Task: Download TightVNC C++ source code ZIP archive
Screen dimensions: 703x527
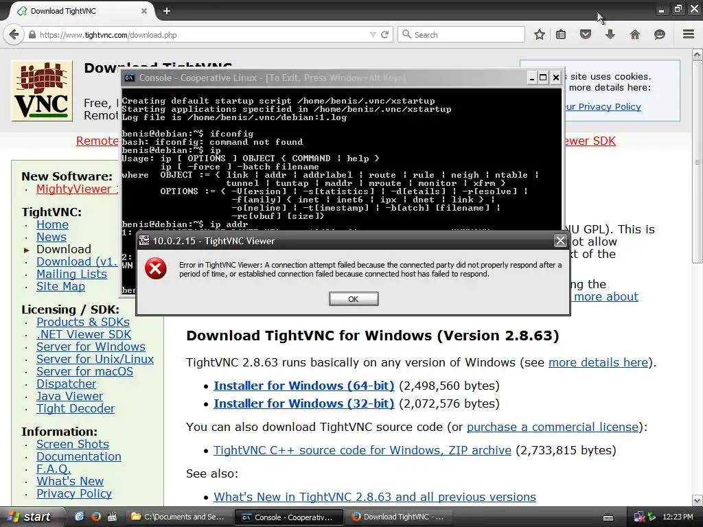Action: [362, 450]
